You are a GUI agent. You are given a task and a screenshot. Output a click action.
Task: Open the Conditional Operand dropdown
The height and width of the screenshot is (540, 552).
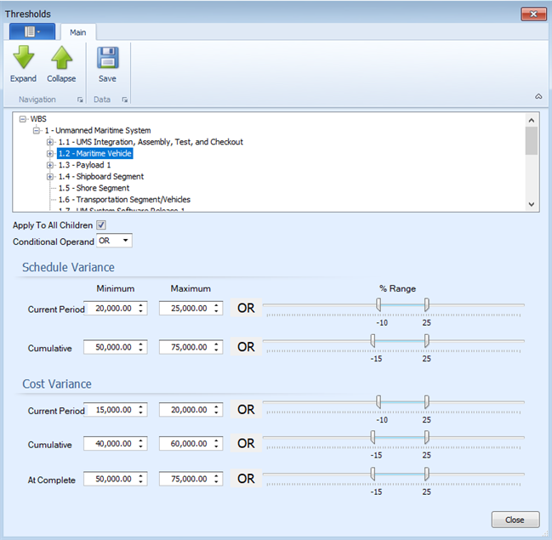(x=115, y=242)
